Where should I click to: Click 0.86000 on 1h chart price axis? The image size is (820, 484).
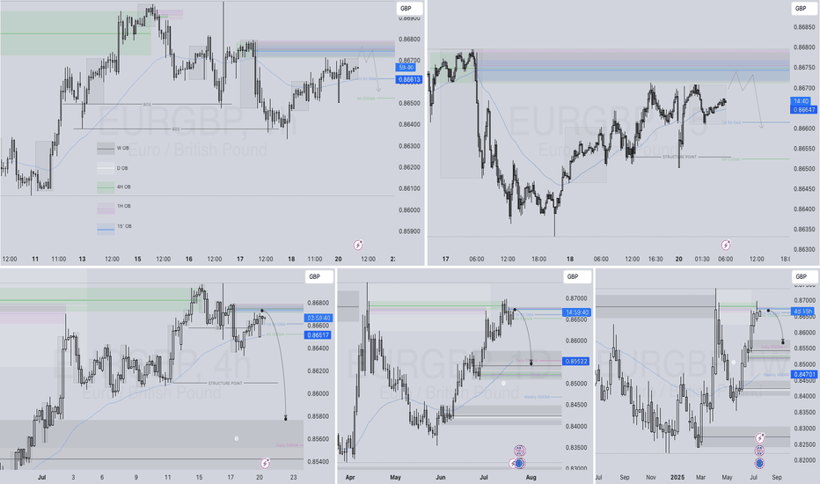pyautogui.click(x=409, y=210)
